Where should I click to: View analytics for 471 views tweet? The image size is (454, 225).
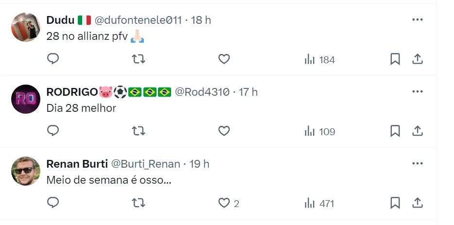pos(319,204)
